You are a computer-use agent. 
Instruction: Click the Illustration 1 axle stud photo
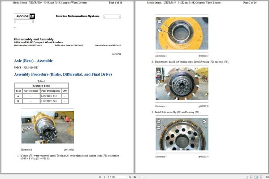[48, 127]
